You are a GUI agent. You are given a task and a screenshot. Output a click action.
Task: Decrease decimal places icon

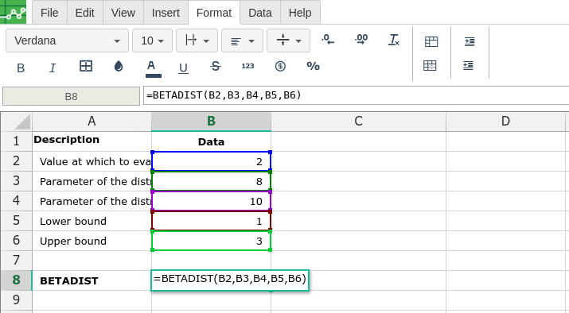(328, 40)
